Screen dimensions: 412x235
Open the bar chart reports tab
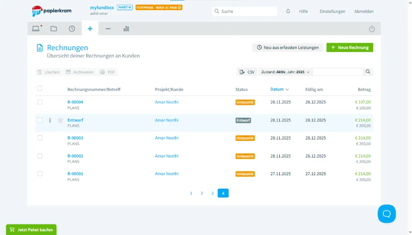(x=126, y=29)
